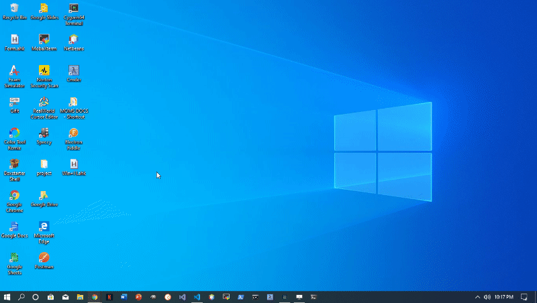Open PowerPoint from taskbar
Image resolution: width=537 pixels, height=303 pixels.
[138, 297]
